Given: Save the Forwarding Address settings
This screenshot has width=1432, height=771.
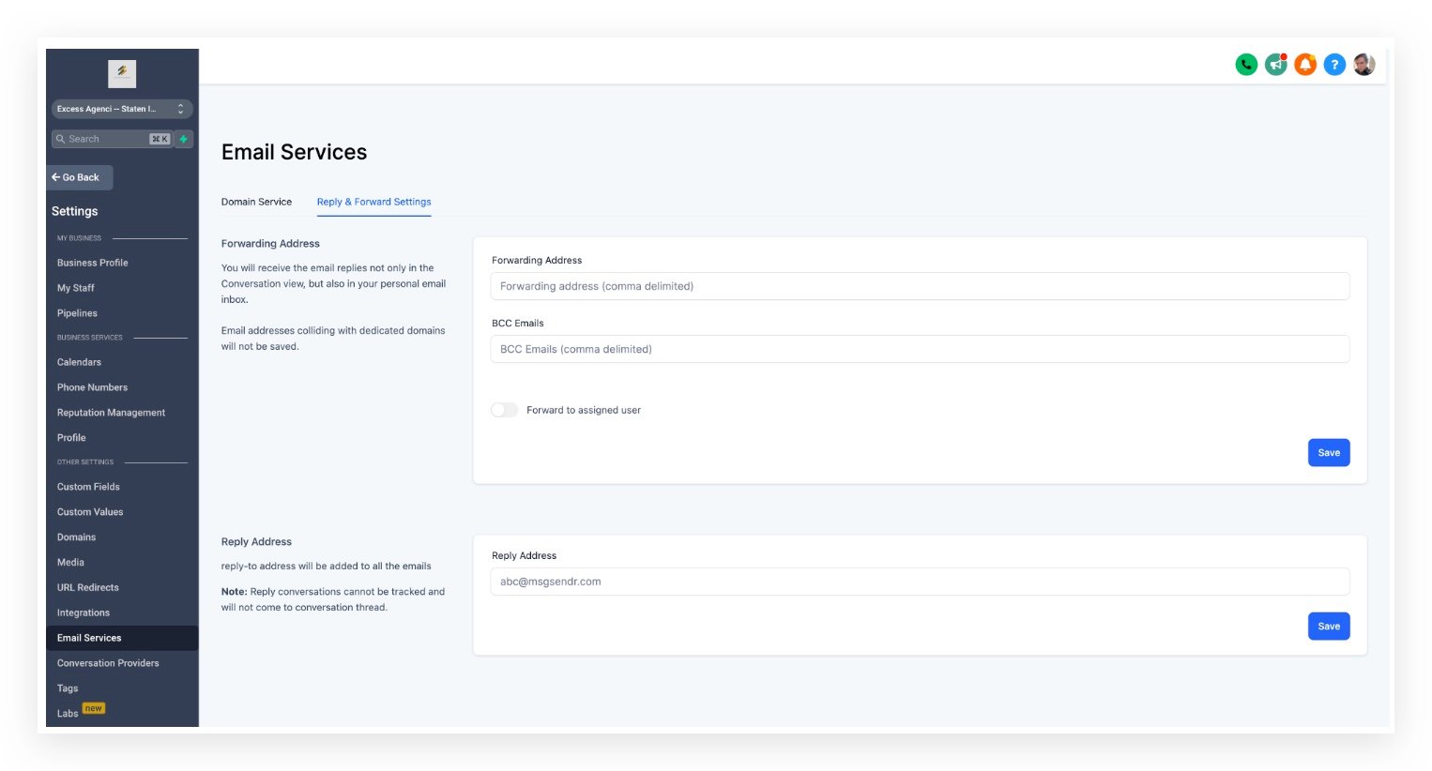Looking at the screenshot, I should coord(1328,452).
